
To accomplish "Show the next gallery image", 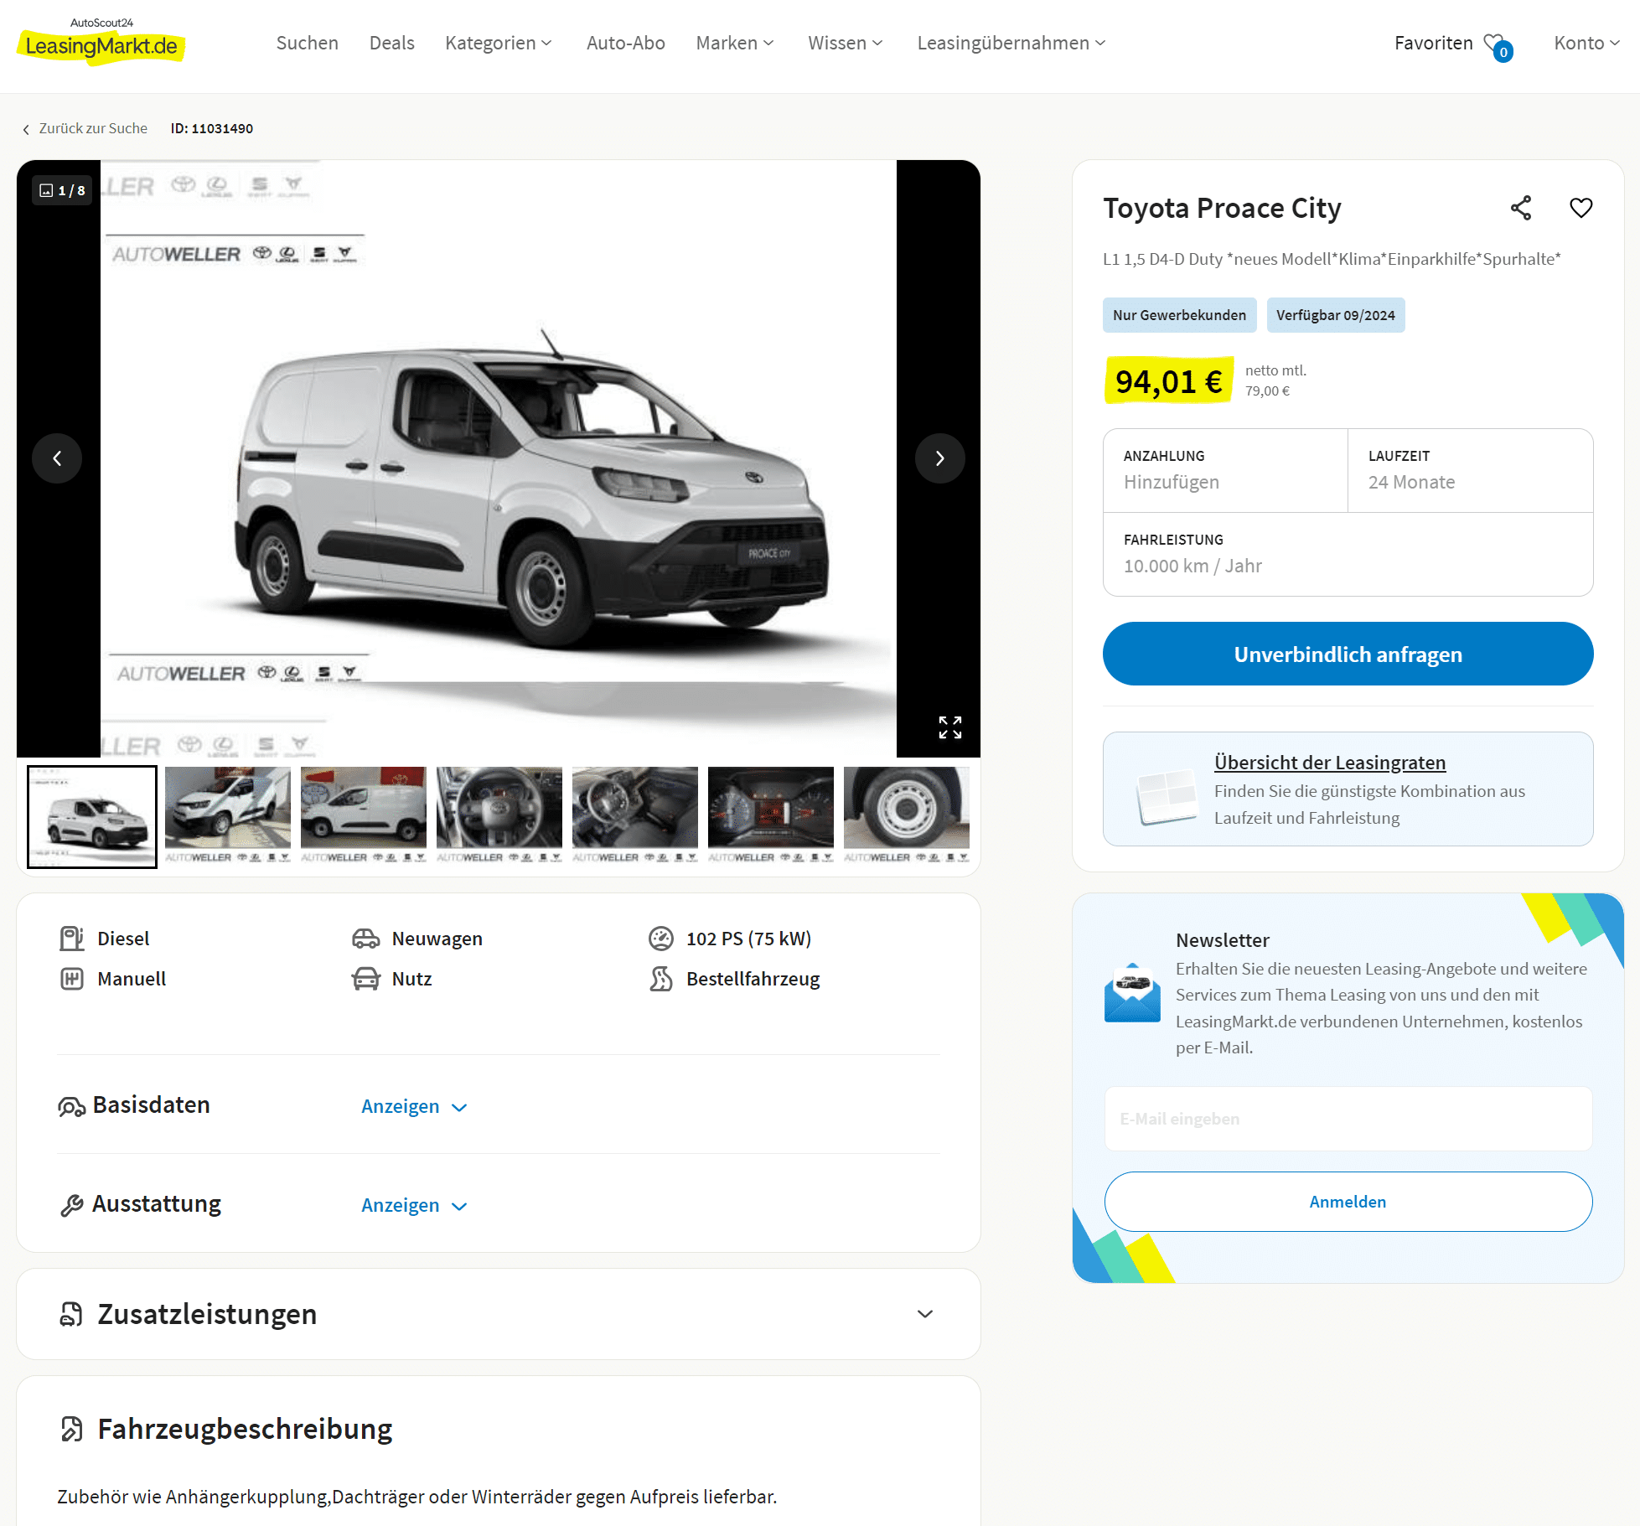I will [x=940, y=458].
